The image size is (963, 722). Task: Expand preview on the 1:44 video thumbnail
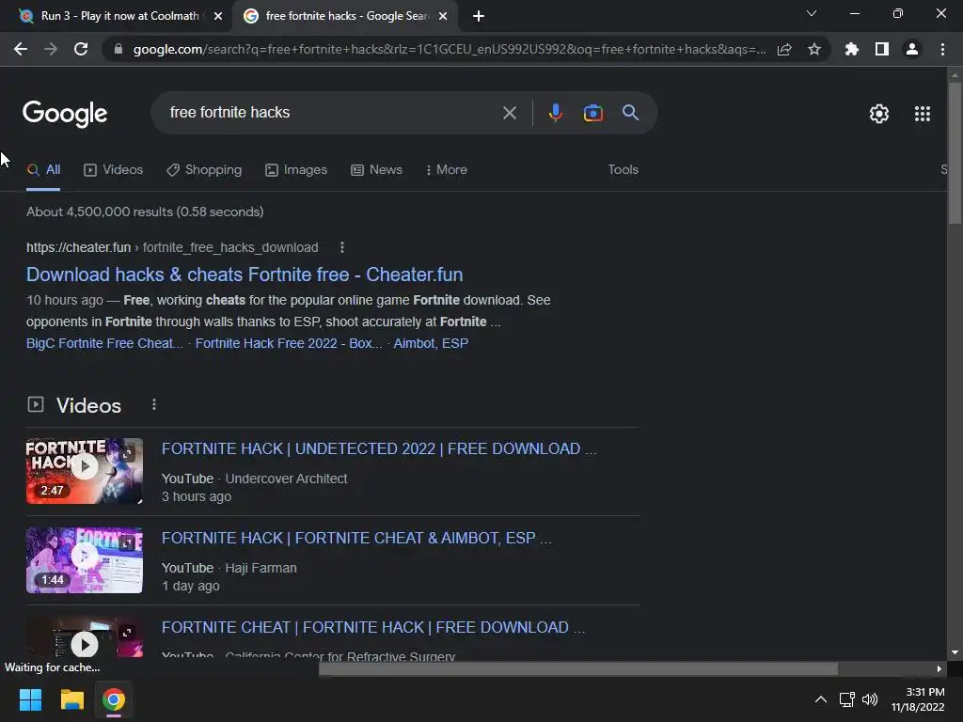point(127,542)
